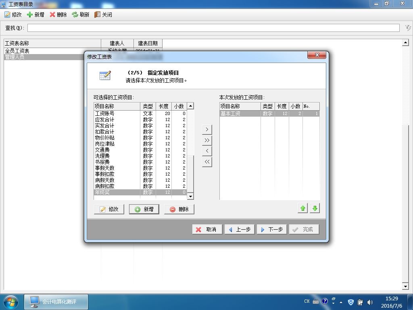Viewport: 413px width, 310px height.
Task: Click the up arrow of the main window scrollbar
Action: pyautogui.click(x=406, y=42)
